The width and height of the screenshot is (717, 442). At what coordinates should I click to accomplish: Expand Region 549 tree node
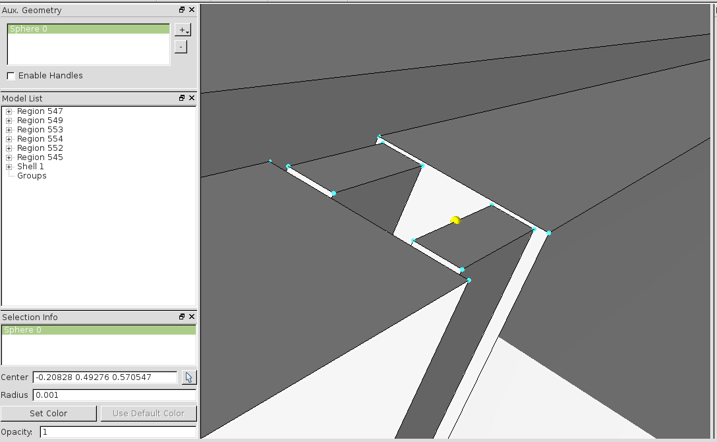coord(9,121)
